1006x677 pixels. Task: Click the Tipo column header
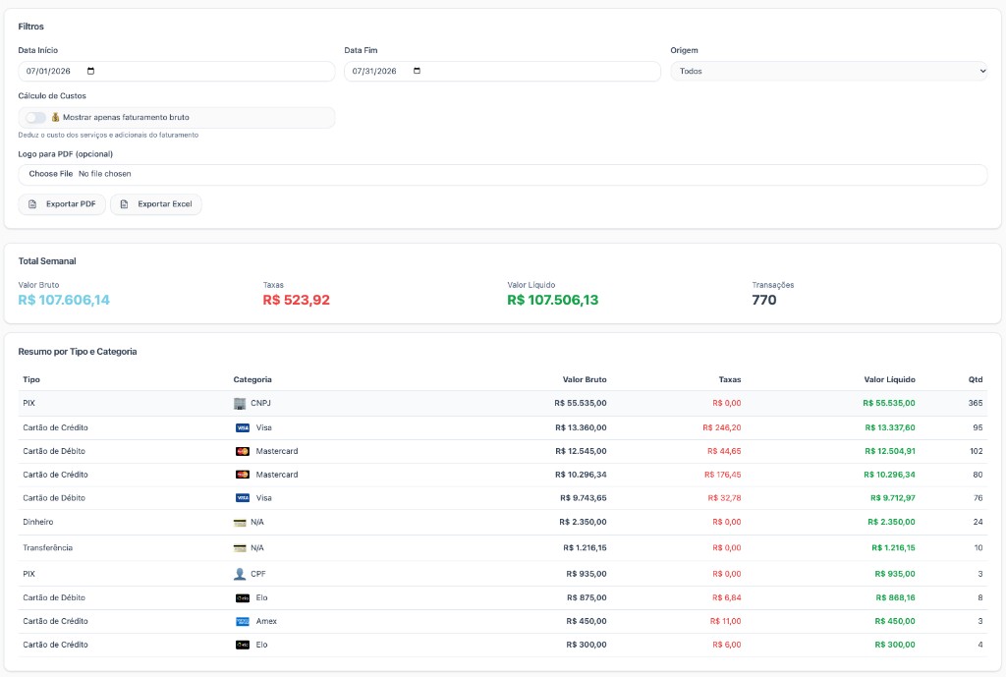coord(31,380)
